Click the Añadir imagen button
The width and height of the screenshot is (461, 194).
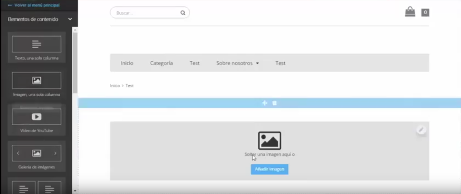pyautogui.click(x=269, y=169)
